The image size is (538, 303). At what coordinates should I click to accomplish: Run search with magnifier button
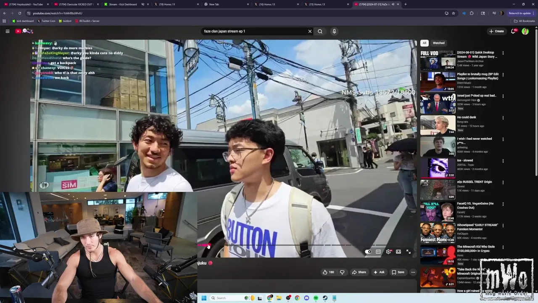click(320, 31)
